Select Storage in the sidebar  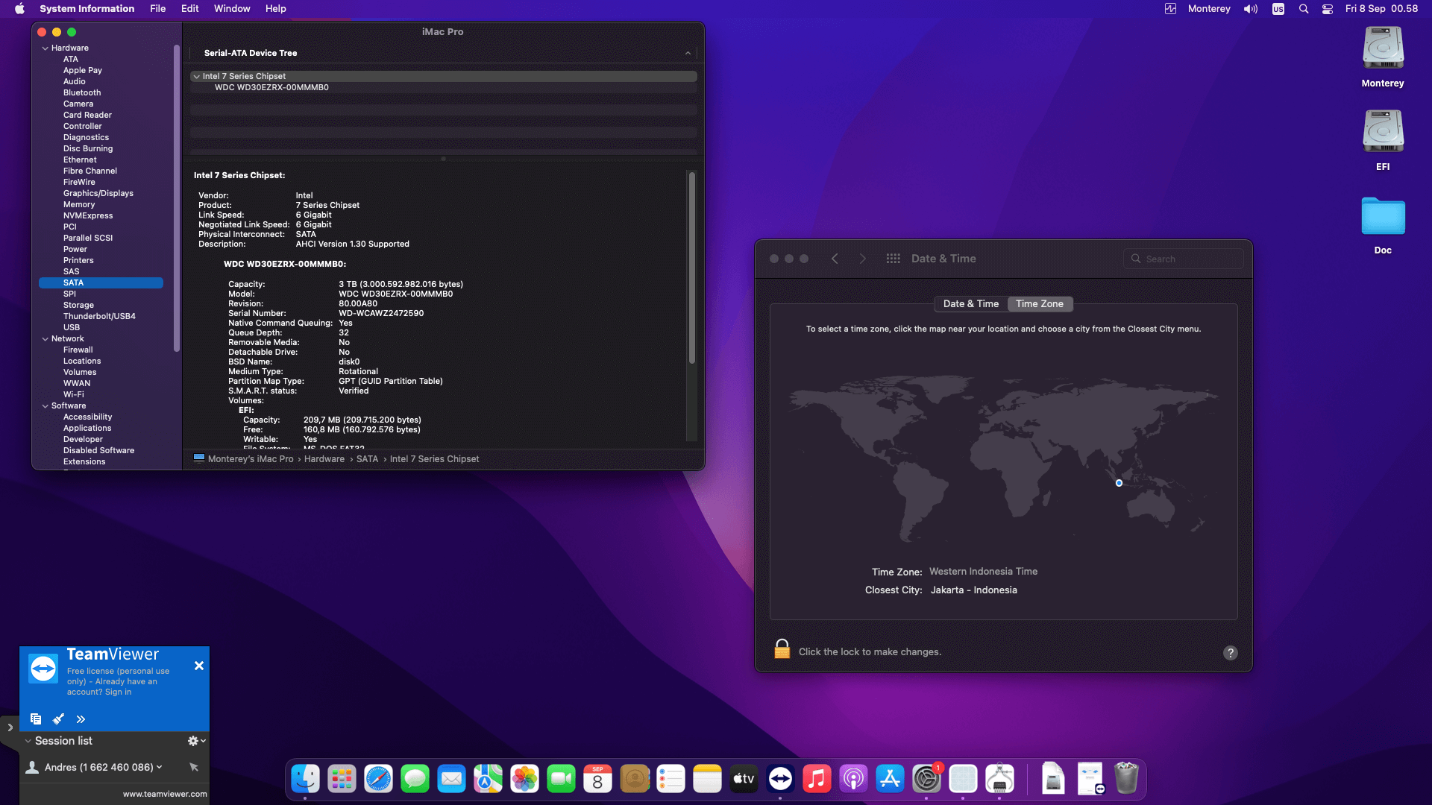tap(78, 306)
